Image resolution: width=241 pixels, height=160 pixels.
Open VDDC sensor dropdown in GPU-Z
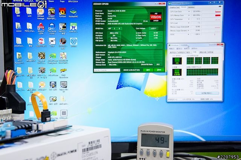(189, 34)
